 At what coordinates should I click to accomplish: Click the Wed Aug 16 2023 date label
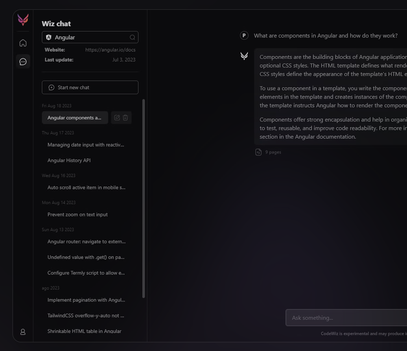59,176
